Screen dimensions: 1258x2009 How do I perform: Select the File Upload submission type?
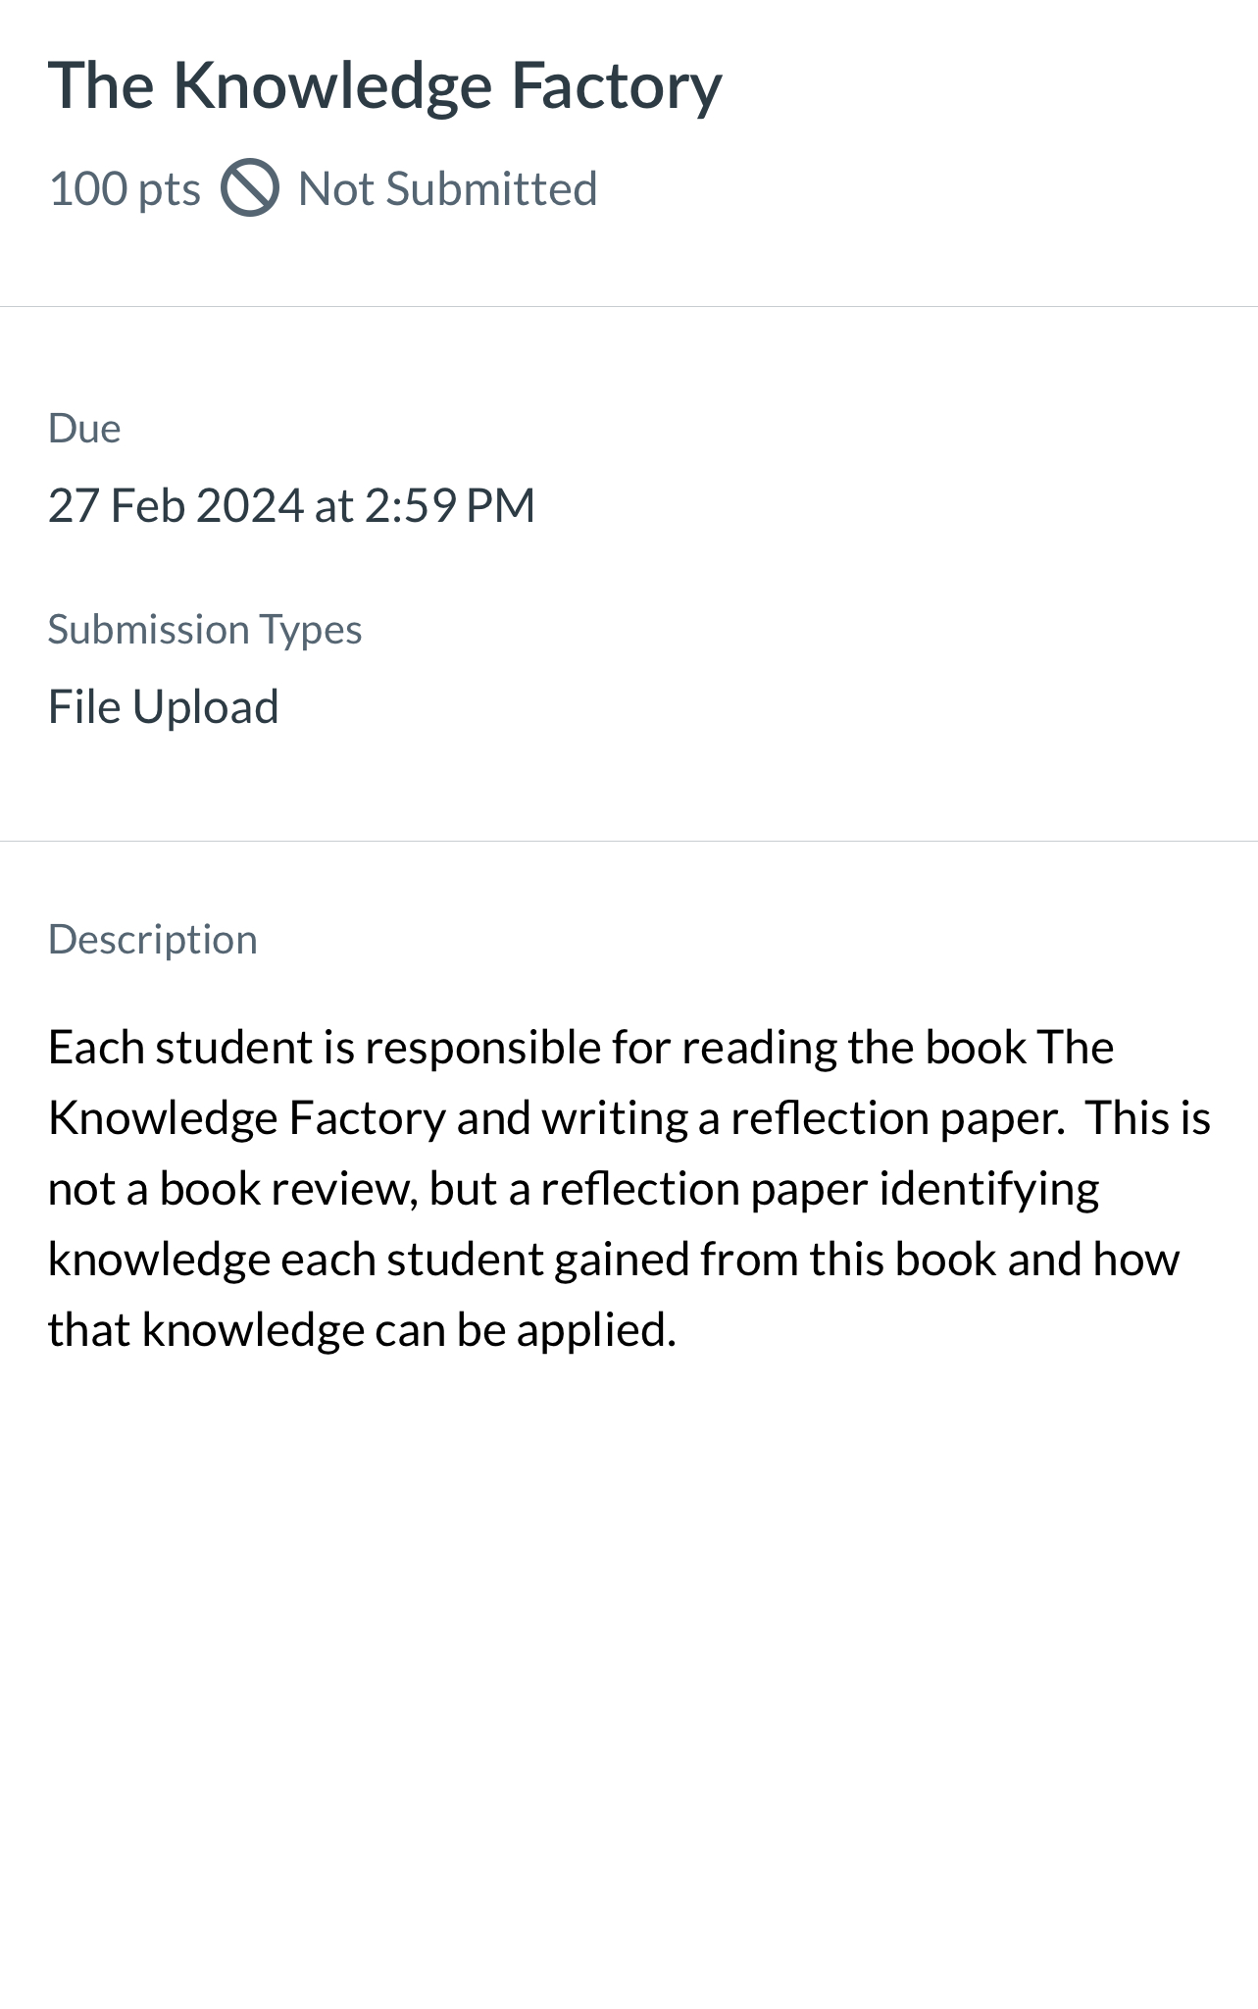[x=165, y=704]
